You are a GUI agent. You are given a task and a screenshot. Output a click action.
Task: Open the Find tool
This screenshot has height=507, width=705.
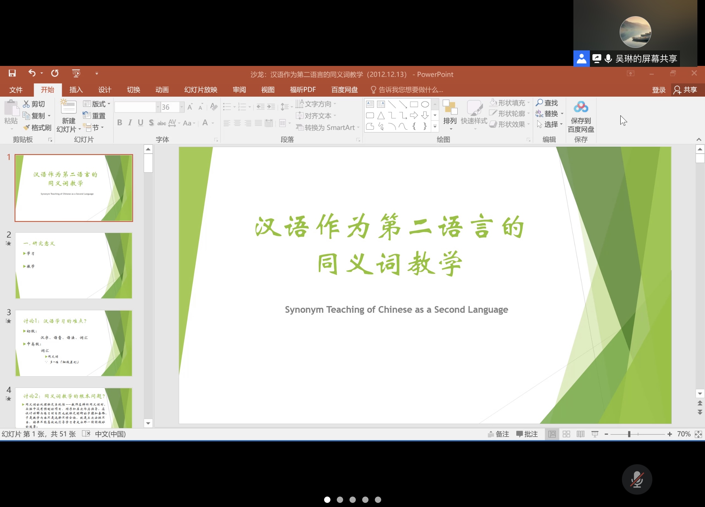point(547,103)
